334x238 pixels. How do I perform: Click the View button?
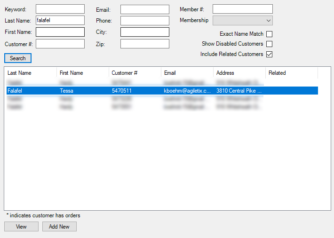[x=21, y=227]
